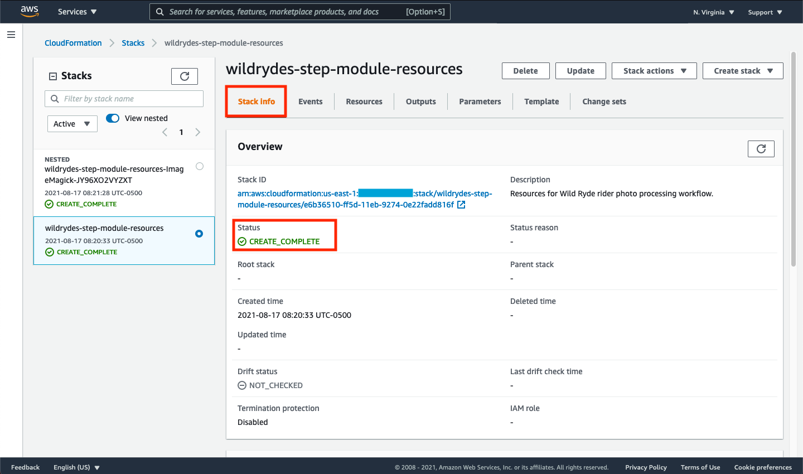
Task: Click the search magnifier in top bar
Action: click(160, 12)
